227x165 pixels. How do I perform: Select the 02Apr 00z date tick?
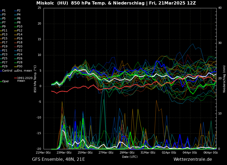point(169,152)
